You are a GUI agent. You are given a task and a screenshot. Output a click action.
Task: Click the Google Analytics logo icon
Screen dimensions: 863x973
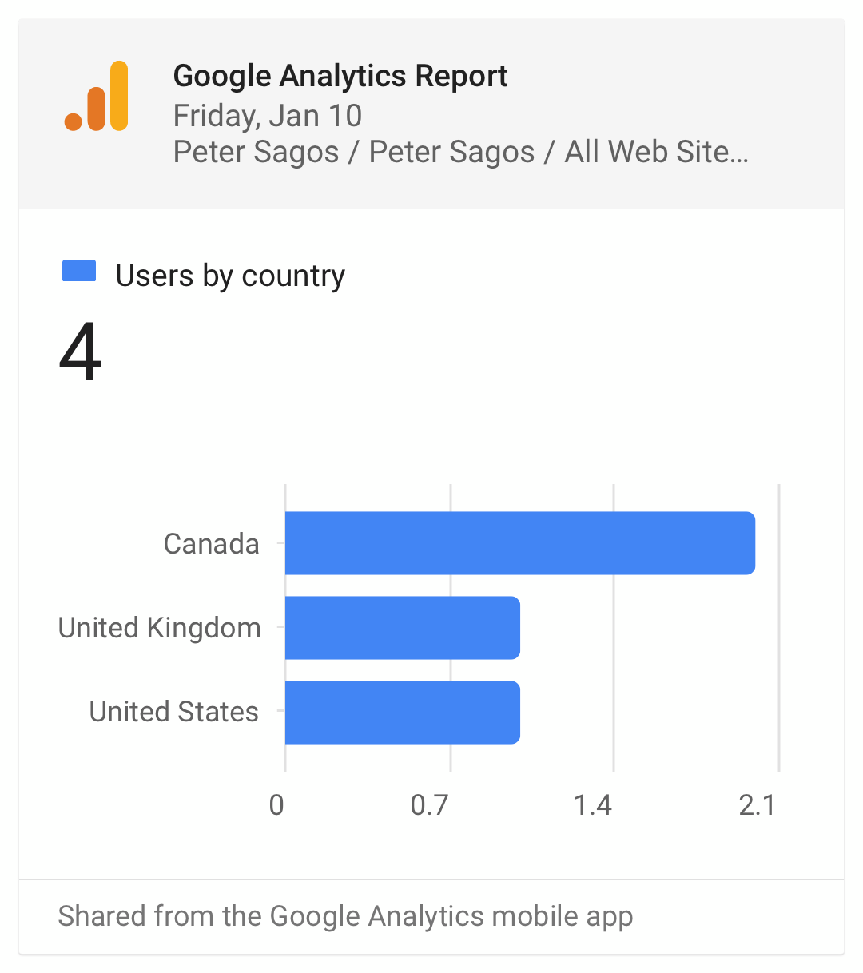pyautogui.click(x=96, y=96)
